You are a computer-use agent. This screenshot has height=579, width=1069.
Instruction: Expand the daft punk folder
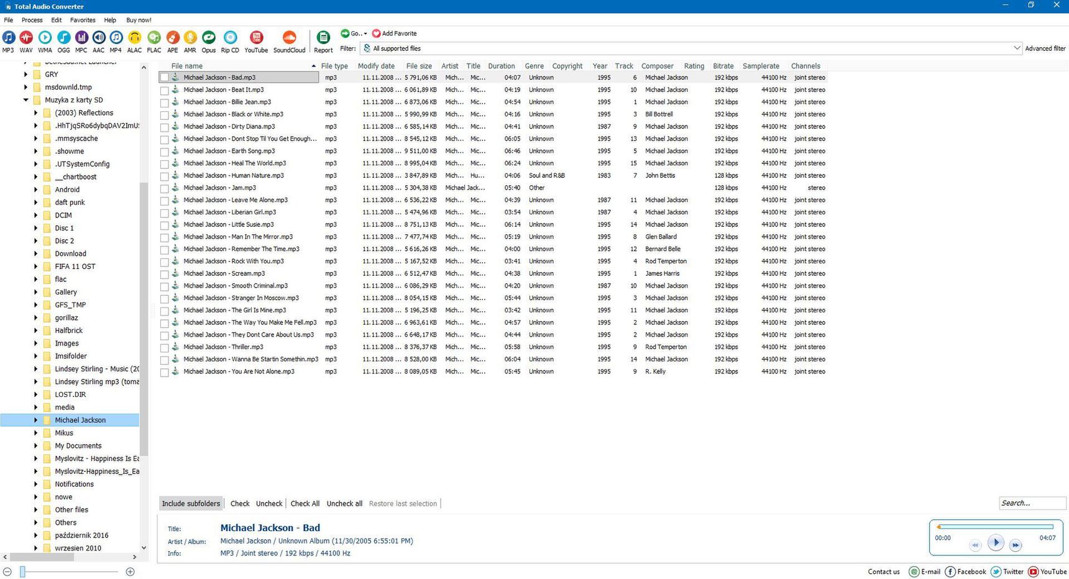(35, 203)
